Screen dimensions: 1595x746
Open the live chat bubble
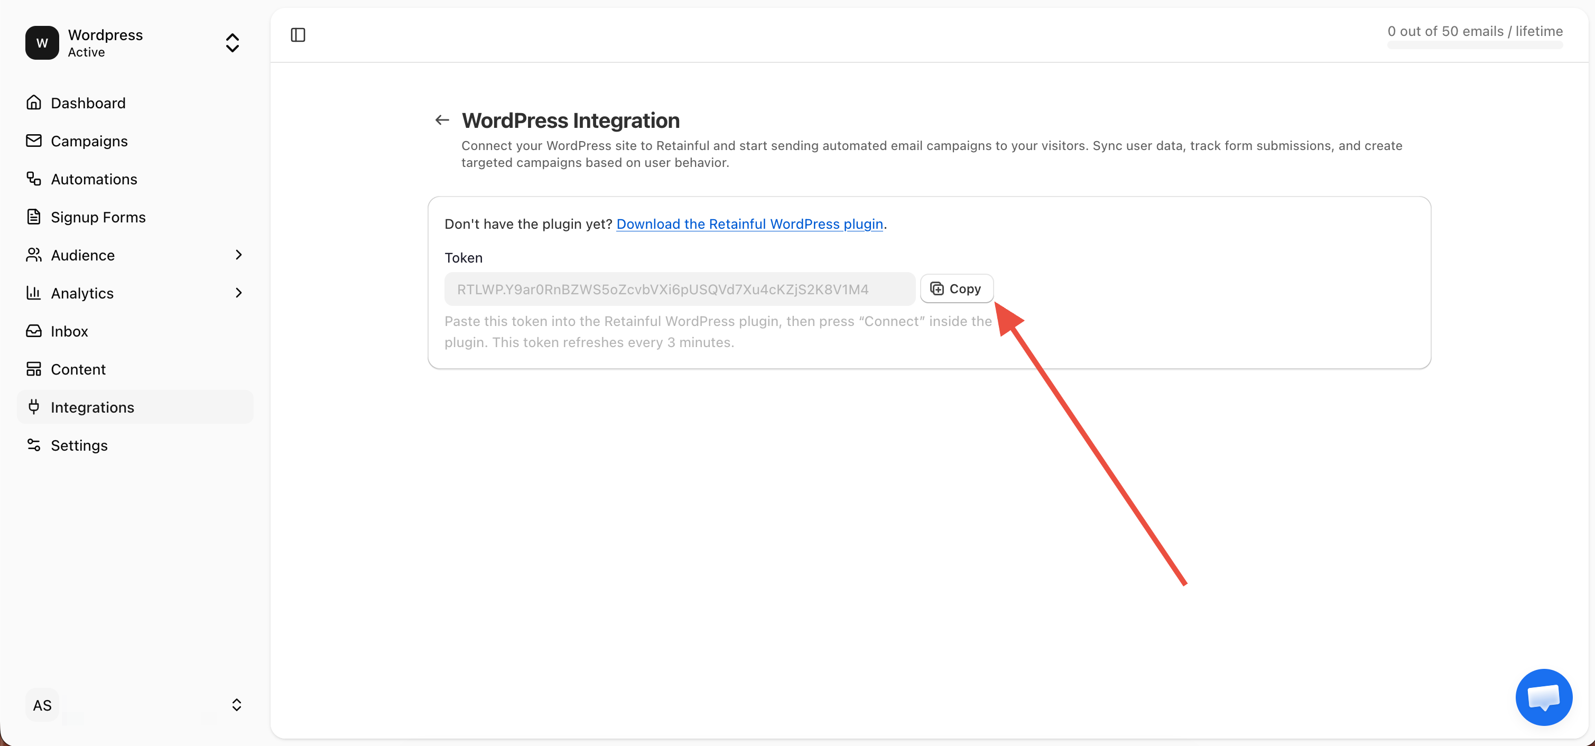tap(1544, 696)
